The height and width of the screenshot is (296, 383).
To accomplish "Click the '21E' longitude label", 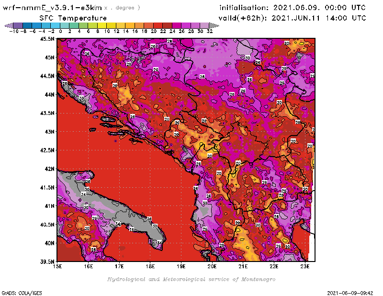I will [243, 266].
